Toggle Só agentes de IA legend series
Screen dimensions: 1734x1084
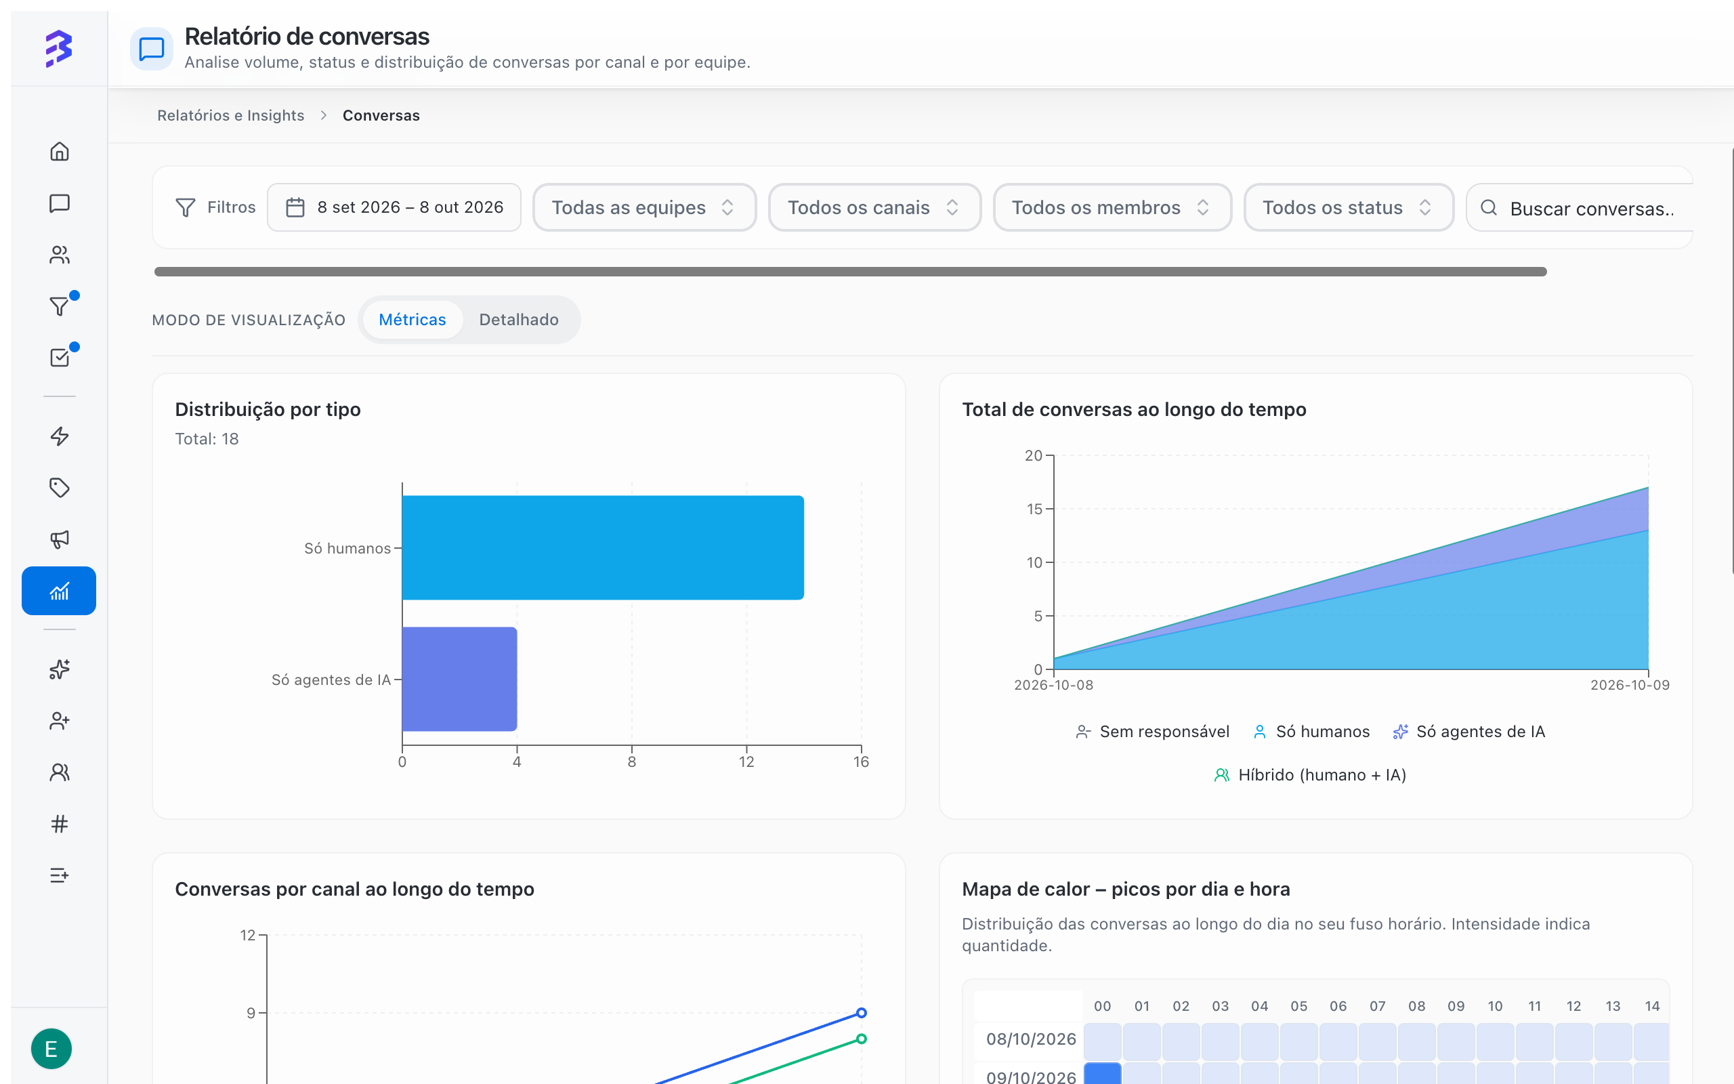[x=1469, y=732]
